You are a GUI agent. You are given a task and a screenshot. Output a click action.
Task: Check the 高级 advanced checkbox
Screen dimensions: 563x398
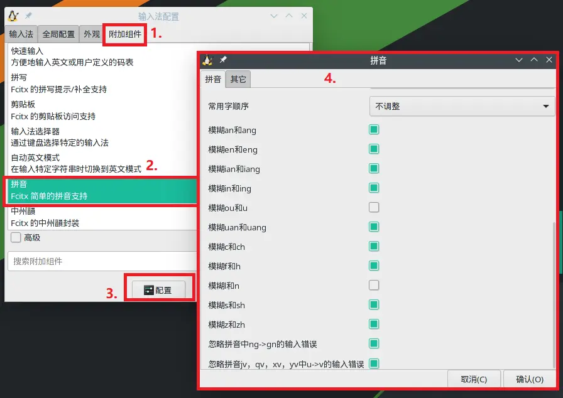[14, 237]
